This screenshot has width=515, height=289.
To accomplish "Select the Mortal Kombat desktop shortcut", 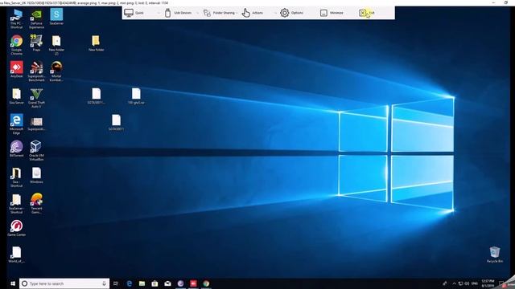I will [x=56, y=71].
